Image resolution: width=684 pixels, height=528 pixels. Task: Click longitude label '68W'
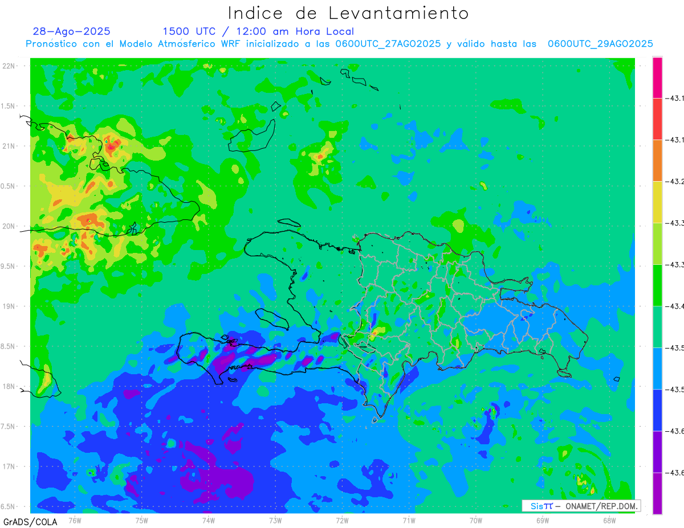click(609, 521)
